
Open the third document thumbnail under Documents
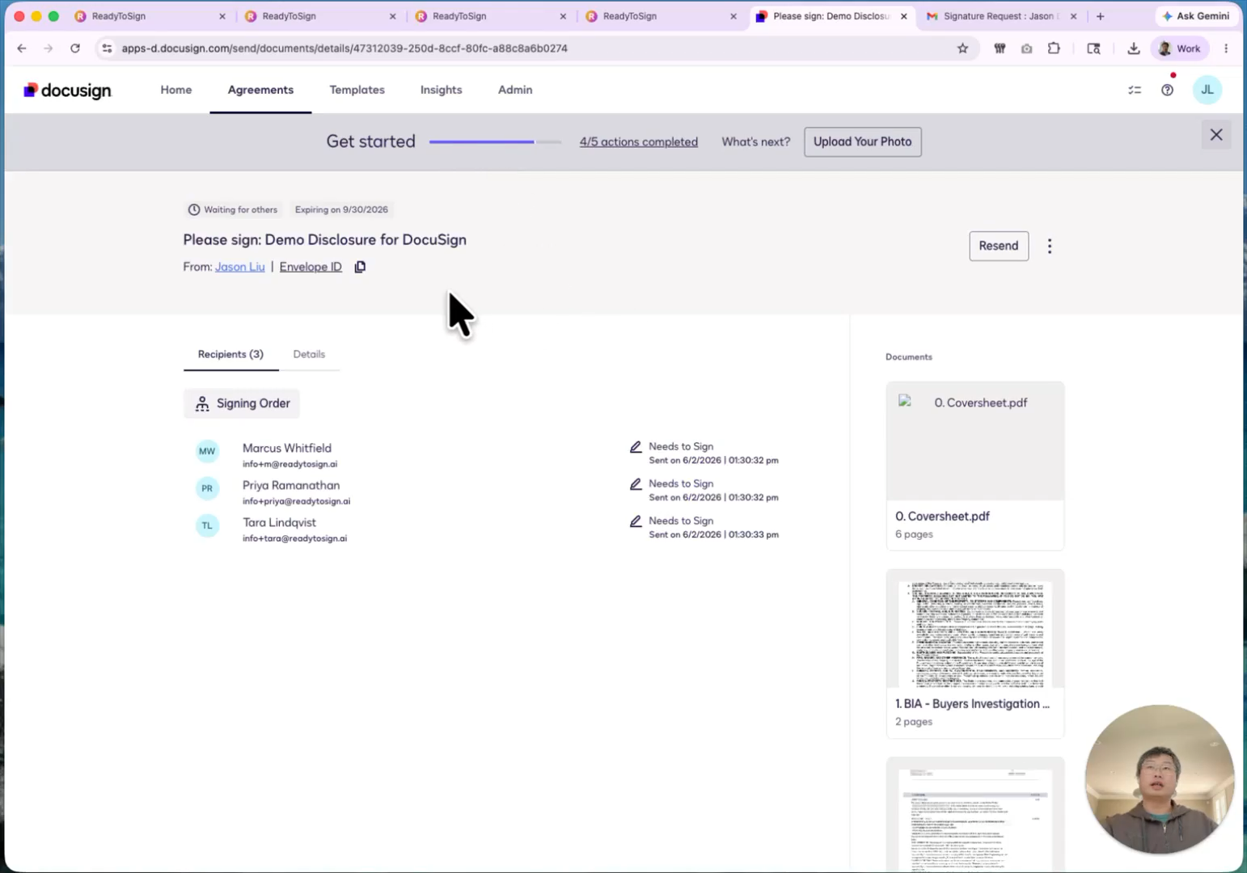975,815
